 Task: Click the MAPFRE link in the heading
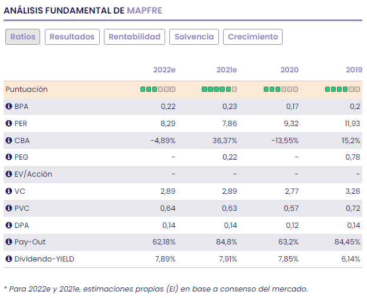[145, 11]
